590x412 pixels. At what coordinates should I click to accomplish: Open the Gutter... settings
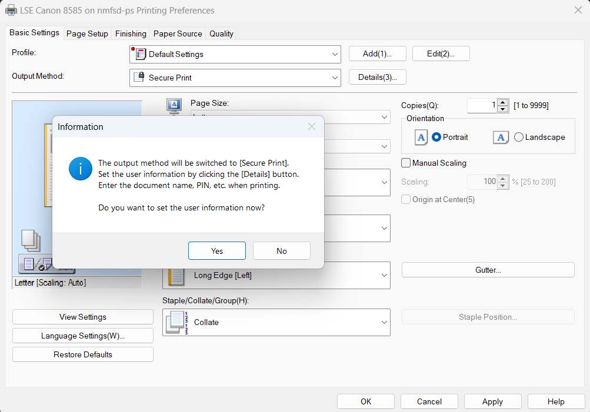488,270
